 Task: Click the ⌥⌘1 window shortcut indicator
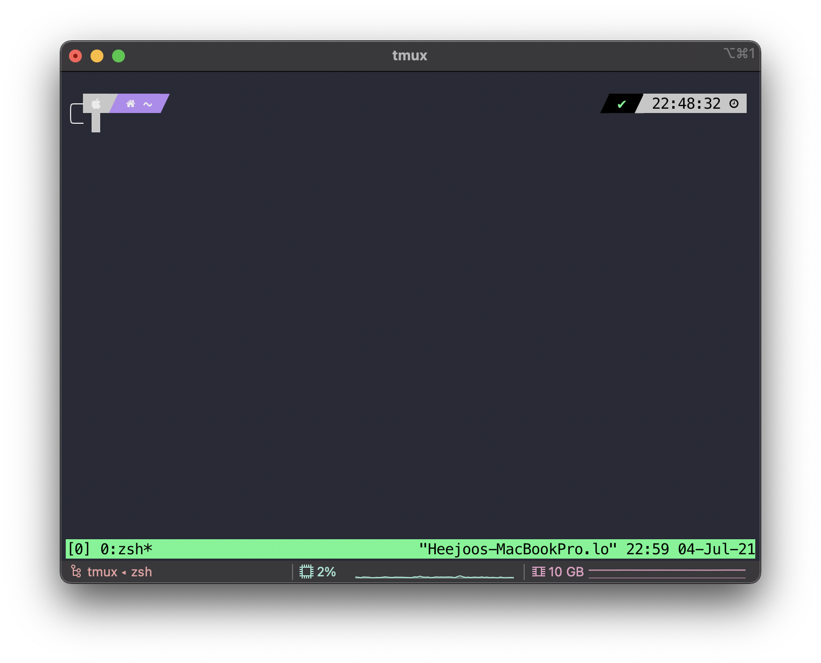click(x=739, y=53)
